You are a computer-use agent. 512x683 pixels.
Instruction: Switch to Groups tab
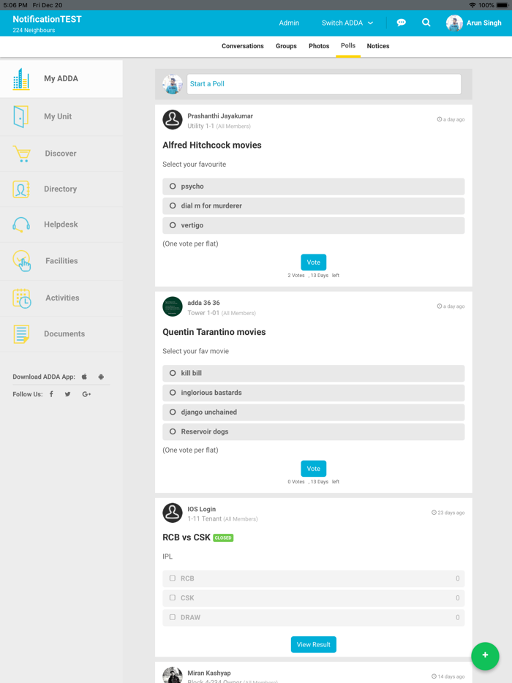tap(286, 46)
